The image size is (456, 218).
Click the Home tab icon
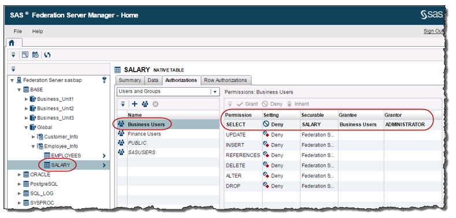point(12,43)
